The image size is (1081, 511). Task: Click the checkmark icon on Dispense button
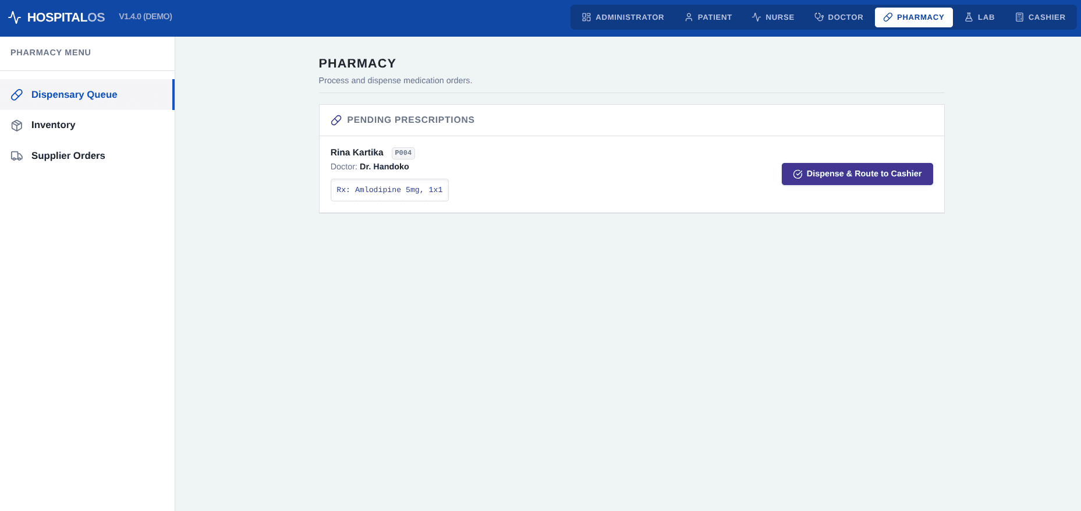point(798,174)
